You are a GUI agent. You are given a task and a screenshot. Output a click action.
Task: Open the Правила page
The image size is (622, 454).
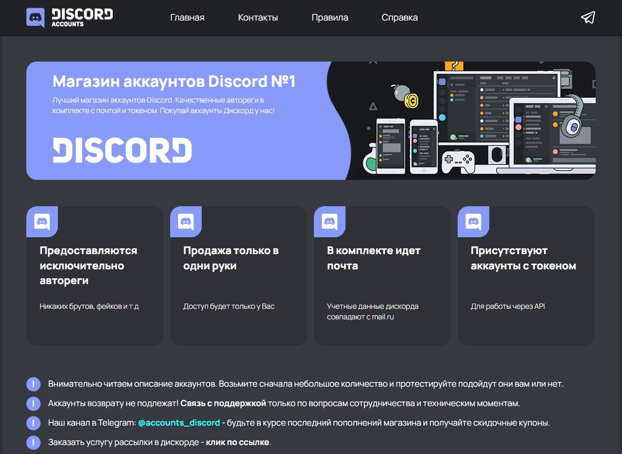(330, 17)
